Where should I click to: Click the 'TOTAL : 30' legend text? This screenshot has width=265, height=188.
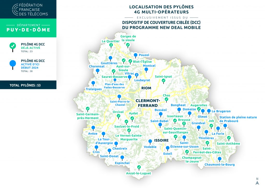27,71
